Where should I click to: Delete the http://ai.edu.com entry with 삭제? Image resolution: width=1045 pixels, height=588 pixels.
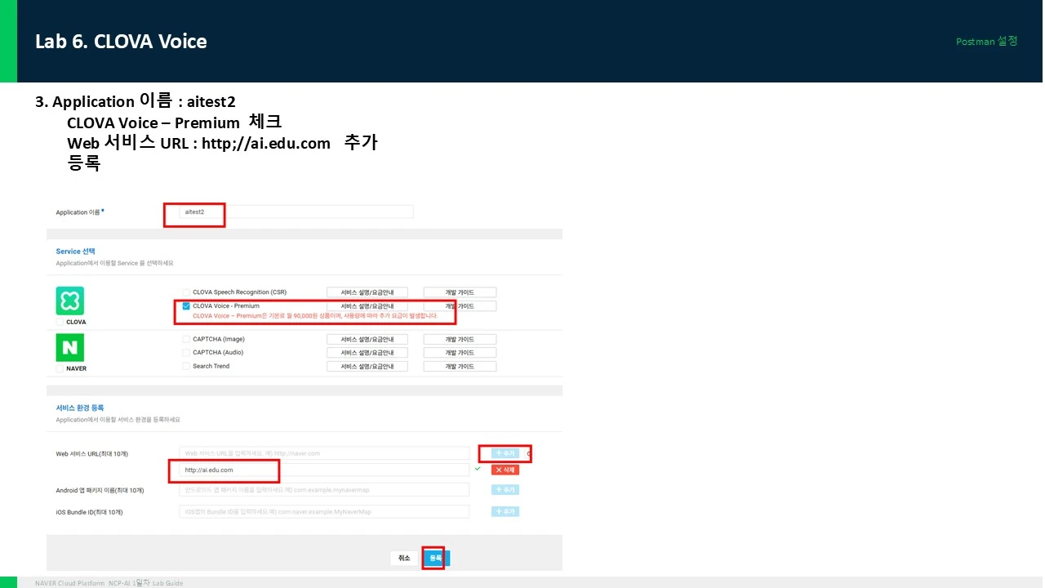point(505,470)
